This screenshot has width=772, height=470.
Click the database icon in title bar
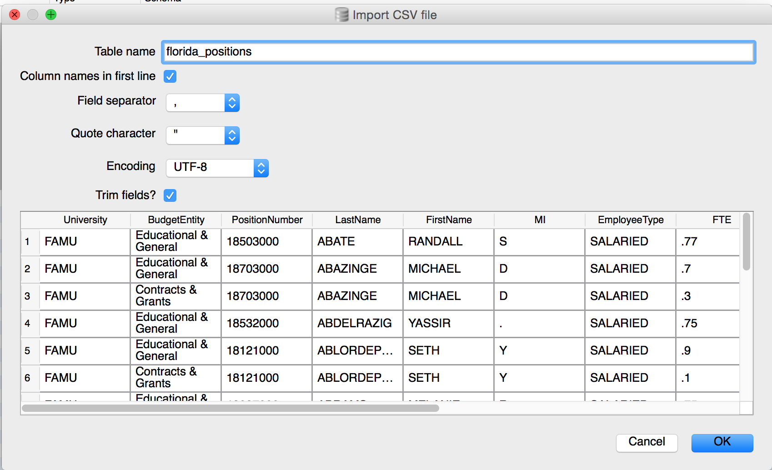point(341,15)
